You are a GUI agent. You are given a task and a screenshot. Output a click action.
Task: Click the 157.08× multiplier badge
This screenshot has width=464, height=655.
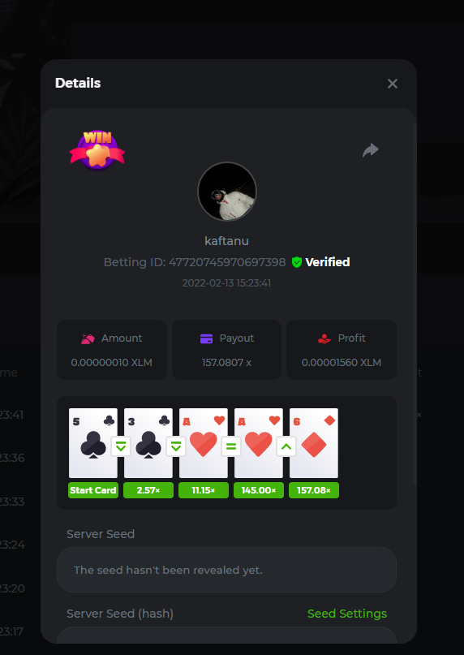(x=314, y=490)
